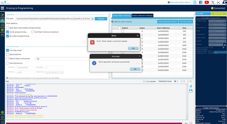The height and width of the screenshot is (124, 227).
Task: Select the Erase flash memory tab
Action: [x=122, y=15]
